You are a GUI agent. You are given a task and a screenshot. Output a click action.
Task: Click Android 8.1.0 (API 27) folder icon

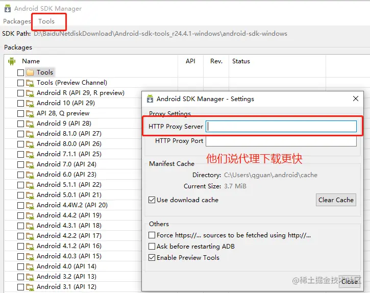click(x=30, y=134)
